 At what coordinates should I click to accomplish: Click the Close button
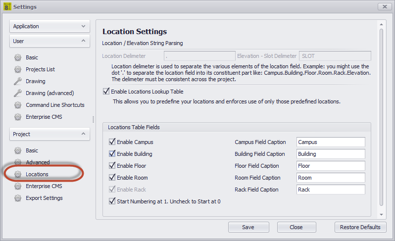pyautogui.click(x=296, y=227)
